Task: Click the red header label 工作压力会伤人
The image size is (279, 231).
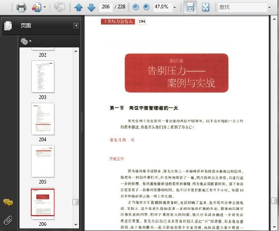Action: tap(118, 21)
